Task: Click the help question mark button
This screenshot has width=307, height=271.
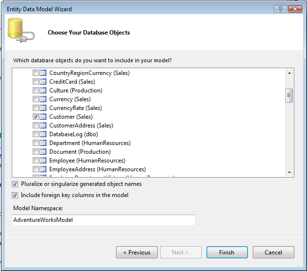Action: point(280,9)
